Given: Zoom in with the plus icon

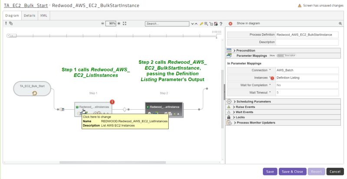Looking at the screenshot, I should point(119,23).
